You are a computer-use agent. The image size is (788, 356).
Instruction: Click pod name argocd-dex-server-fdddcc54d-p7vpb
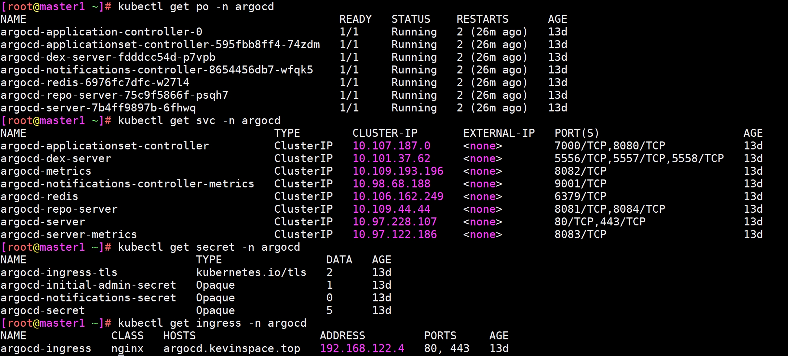pyautogui.click(x=108, y=58)
